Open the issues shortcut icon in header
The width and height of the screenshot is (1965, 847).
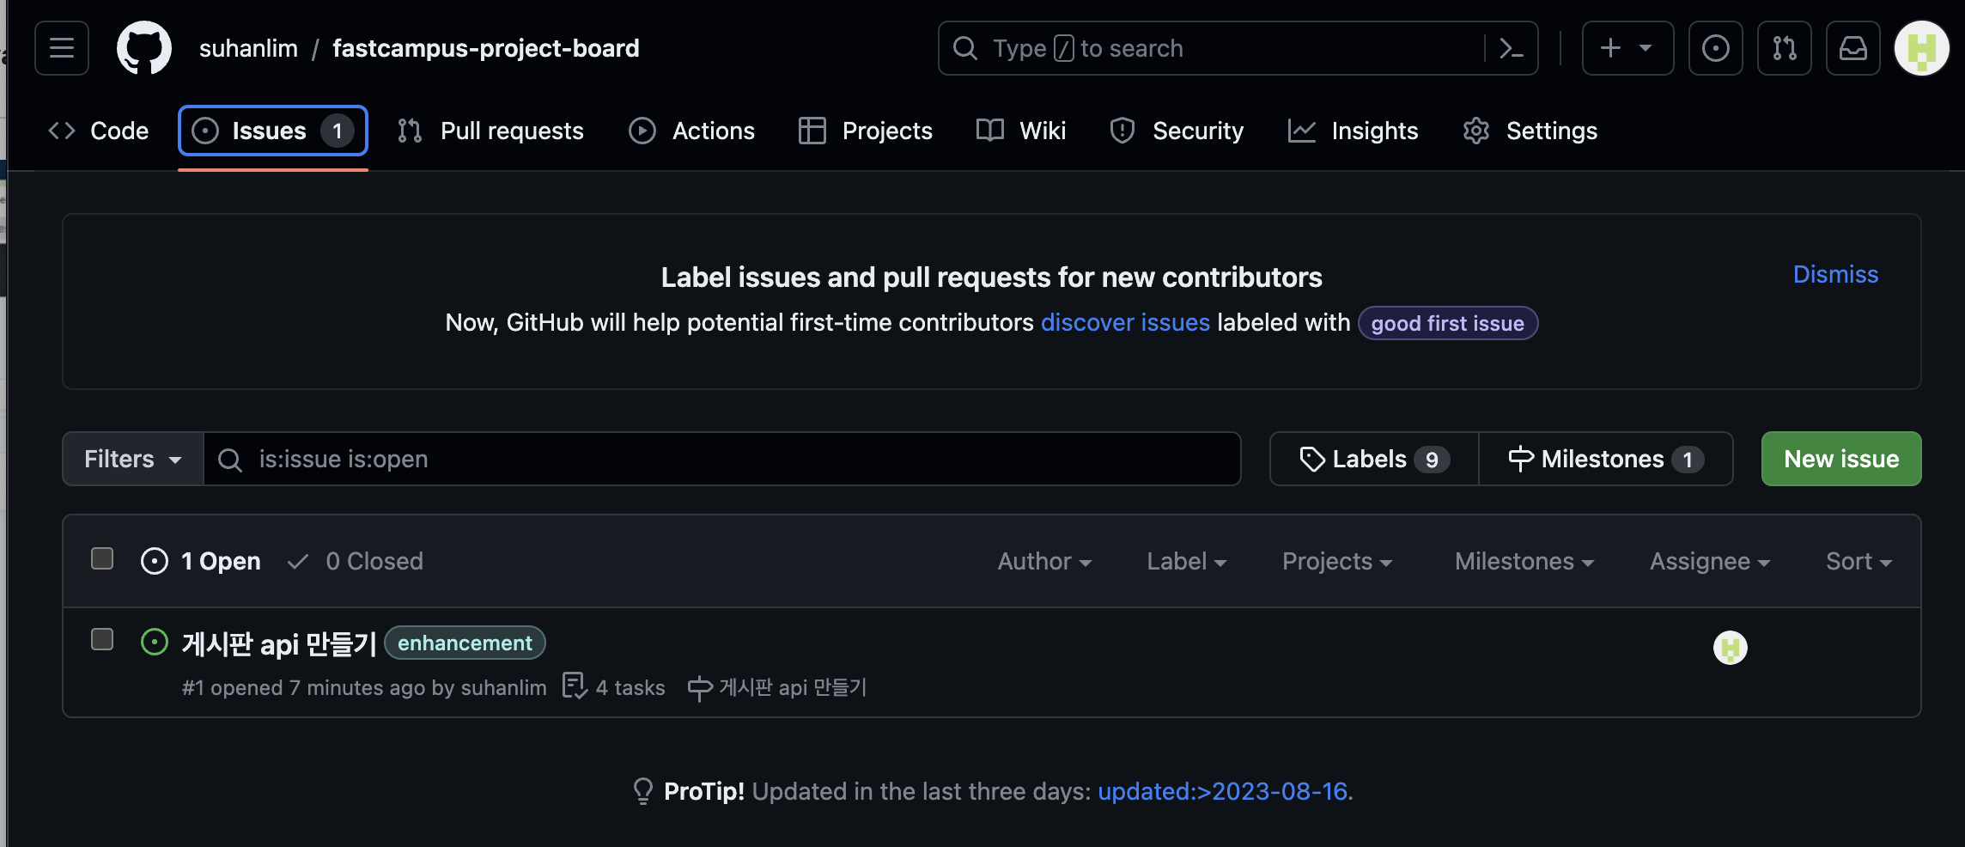(1715, 48)
